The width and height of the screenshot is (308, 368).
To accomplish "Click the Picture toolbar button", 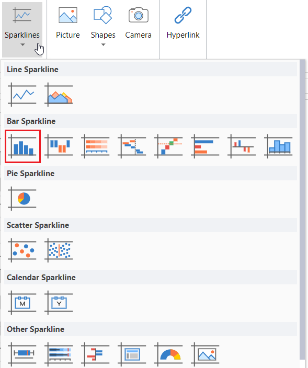I will [x=68, y=24].
